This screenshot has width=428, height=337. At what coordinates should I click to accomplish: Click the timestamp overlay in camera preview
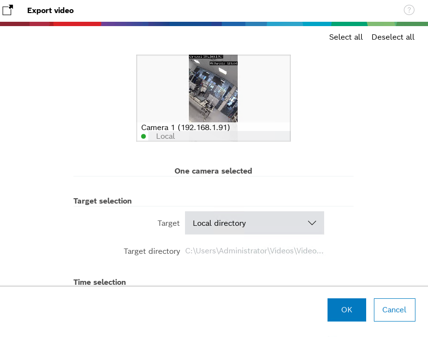pos(213,59)
